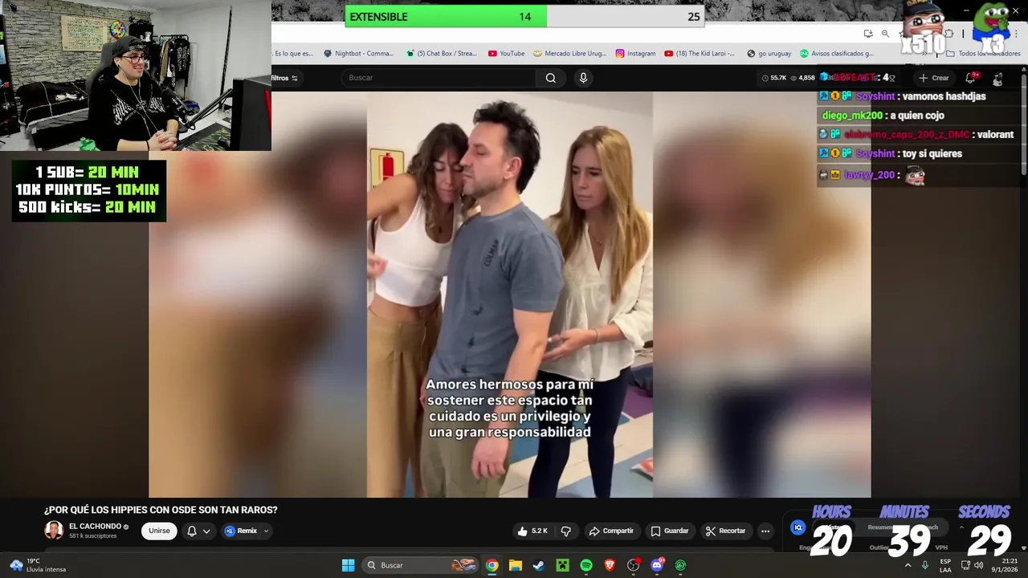Click Recortar clip button
1028x578 pixels.
point(725,531)
